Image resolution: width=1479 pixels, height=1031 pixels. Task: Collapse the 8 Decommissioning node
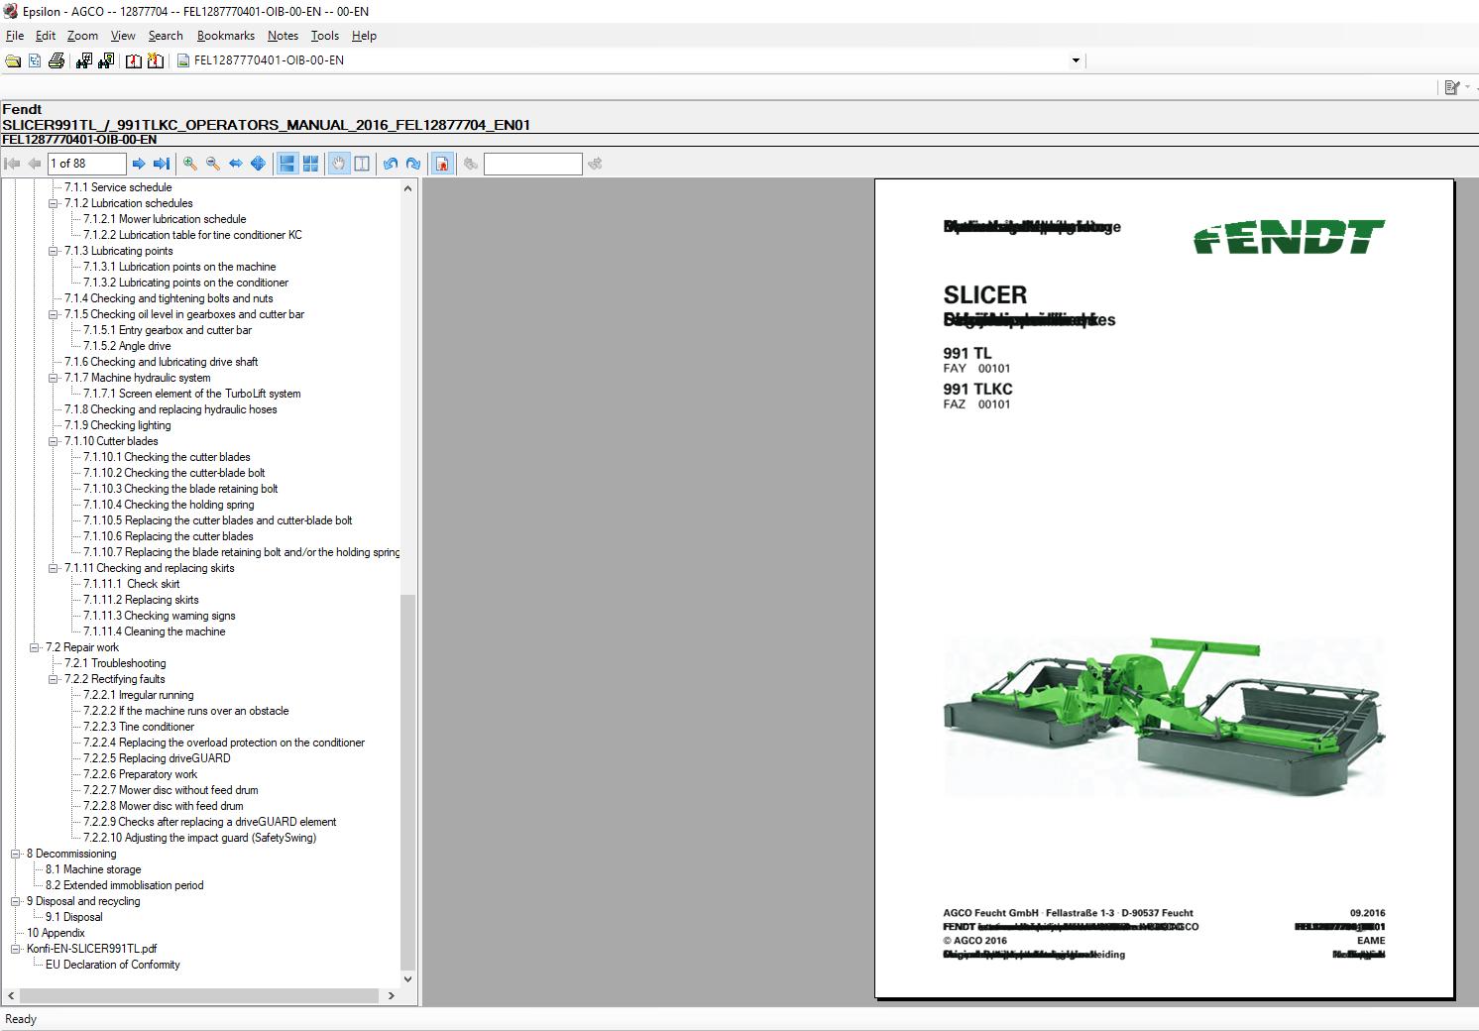16,854
